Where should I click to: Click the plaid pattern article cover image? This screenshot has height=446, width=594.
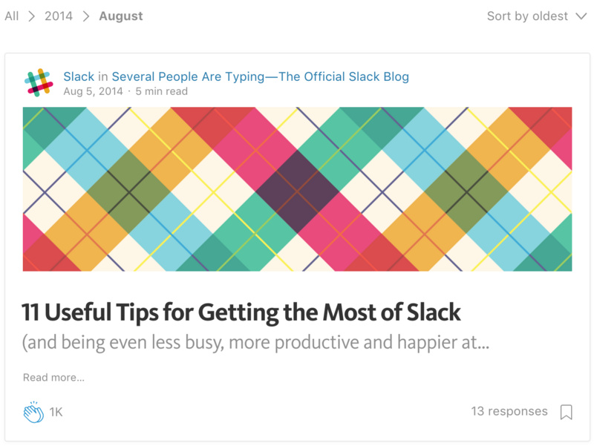pyautogui.click(x=298, y=189)
